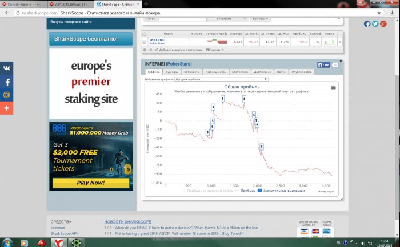Image resolution: width=400 pixels, height=247 pixels.
Task: Open the Windows Start button
Action: 7,242
